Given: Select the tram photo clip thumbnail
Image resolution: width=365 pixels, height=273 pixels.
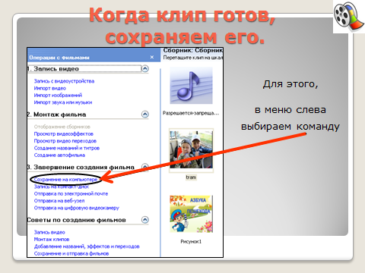Looking at the screenshot, I should (x=191, y=149).
